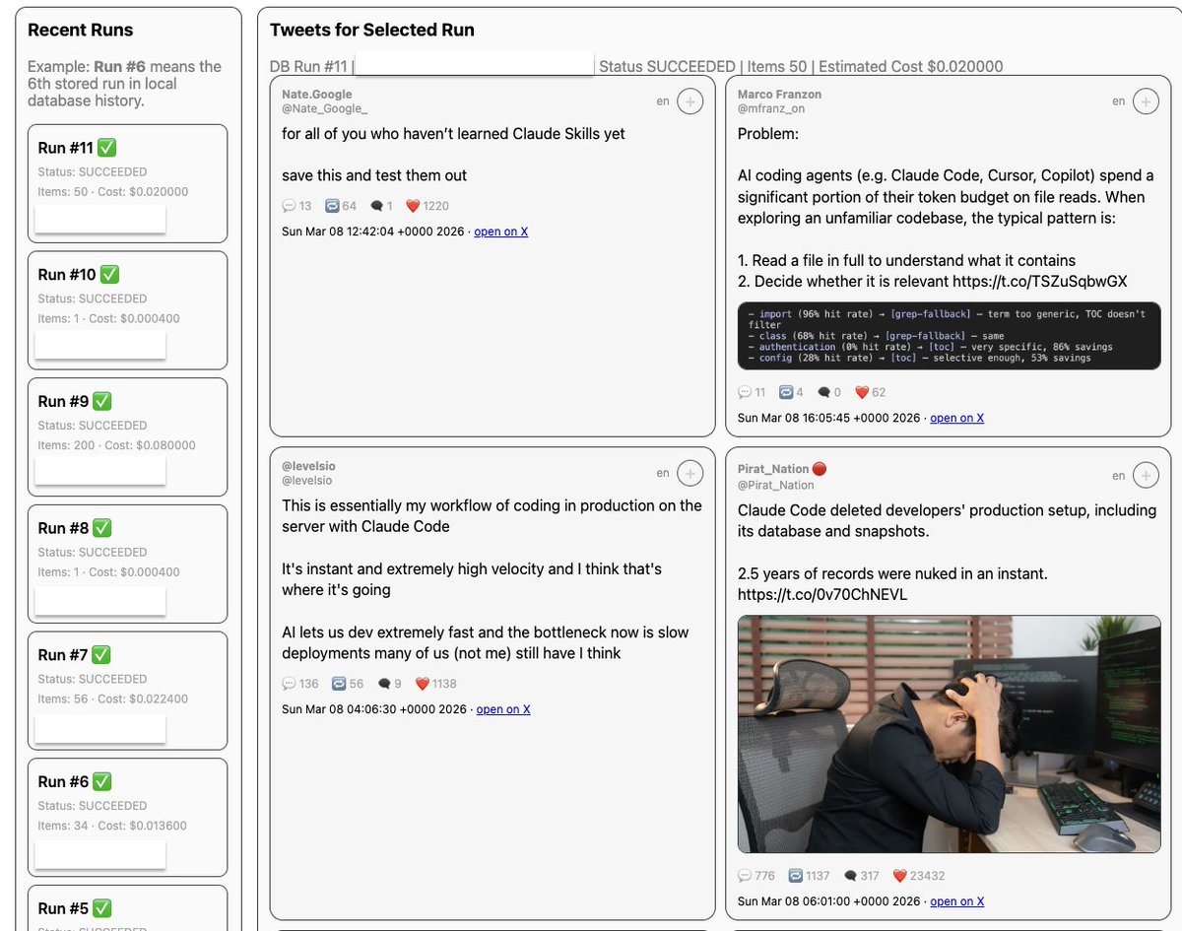Click the @Nate_Google_ handle
This screenshot has width=1182, height=931.
coord(324,108)
